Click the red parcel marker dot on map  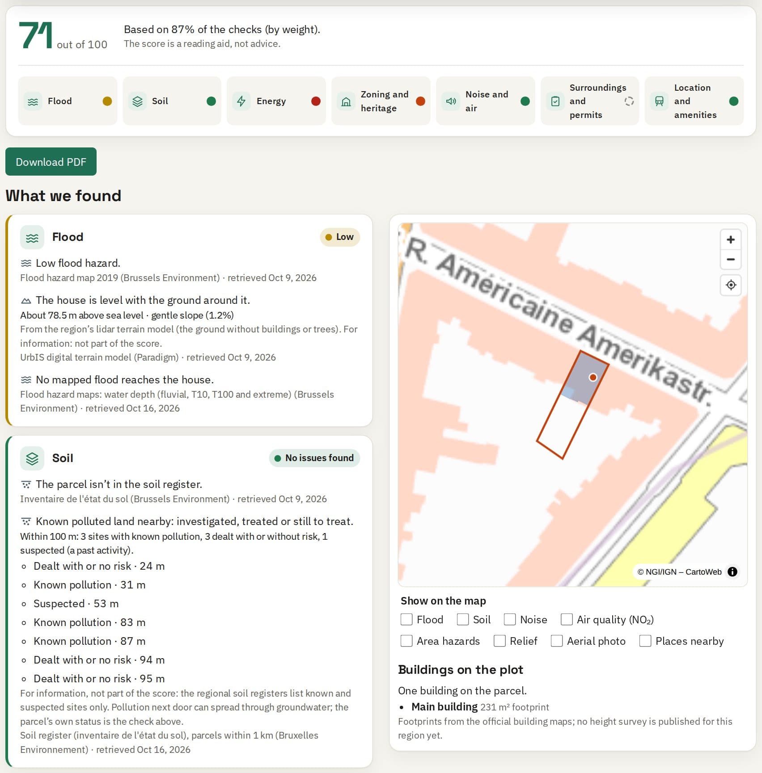(x=593, y=377)
